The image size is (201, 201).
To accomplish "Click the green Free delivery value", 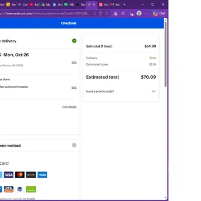I will [x=152, y=58].
